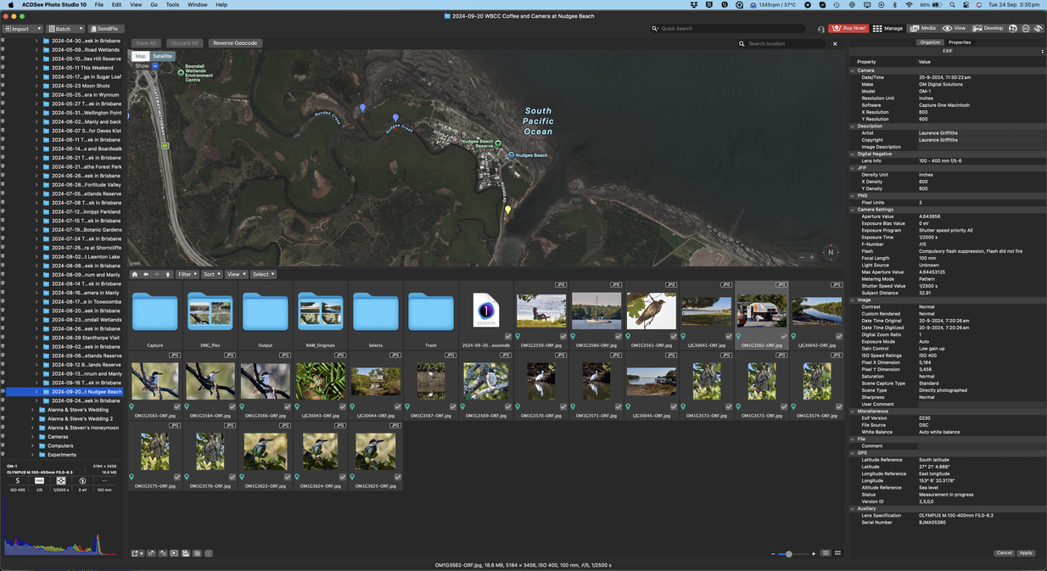The image size is (1047, 571).
Task: Click the map compass north control
Action: pos(831,252)
